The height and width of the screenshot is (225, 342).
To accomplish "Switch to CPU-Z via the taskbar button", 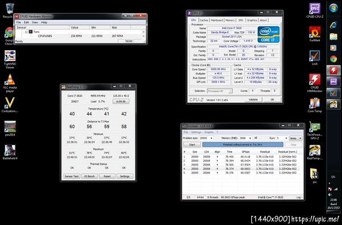I will (333, 82).
